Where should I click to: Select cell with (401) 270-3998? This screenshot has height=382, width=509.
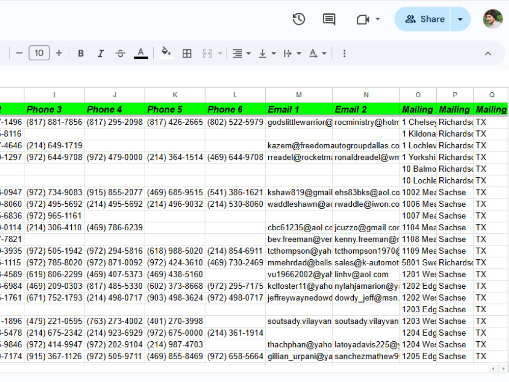tap(175, 321)
